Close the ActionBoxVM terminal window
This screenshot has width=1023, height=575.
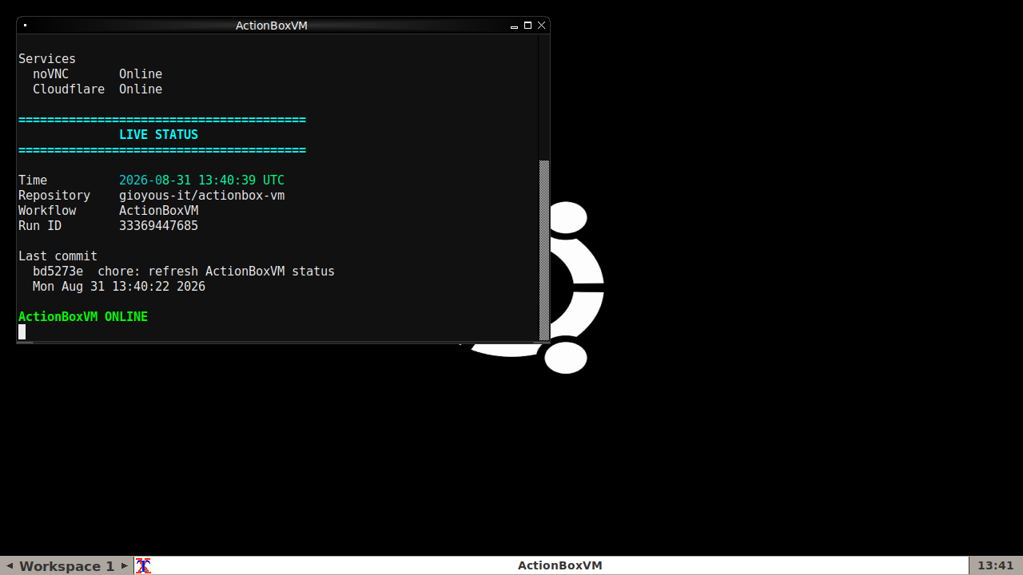[x=541, y=26]
